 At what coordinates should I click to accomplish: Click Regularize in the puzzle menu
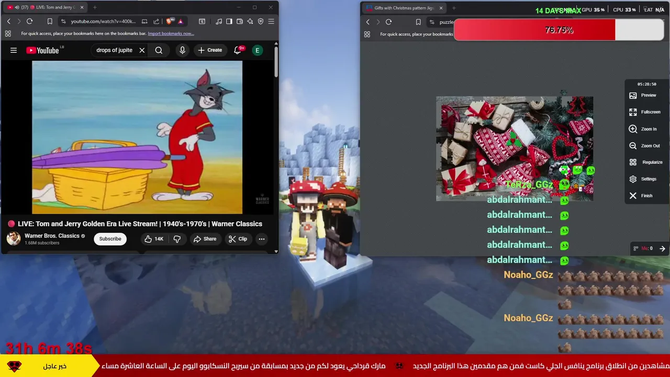[x=646, y=162]
